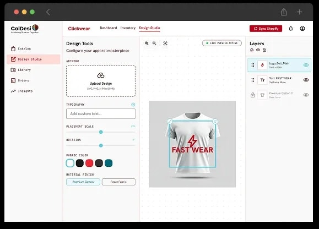This screenshot has width=319, height=229.
Task: Click the Tt thumbnail of text layer
Action: click(x=262, y=80)
